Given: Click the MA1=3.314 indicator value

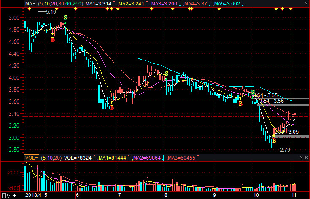Looking at the screenshot, I should coord(98,3).
